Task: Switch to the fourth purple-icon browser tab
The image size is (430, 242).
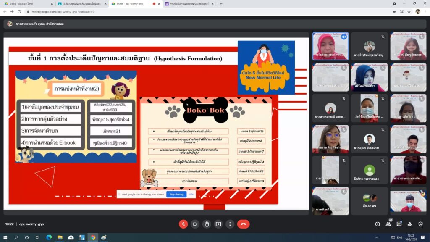Action: (189, 4)
